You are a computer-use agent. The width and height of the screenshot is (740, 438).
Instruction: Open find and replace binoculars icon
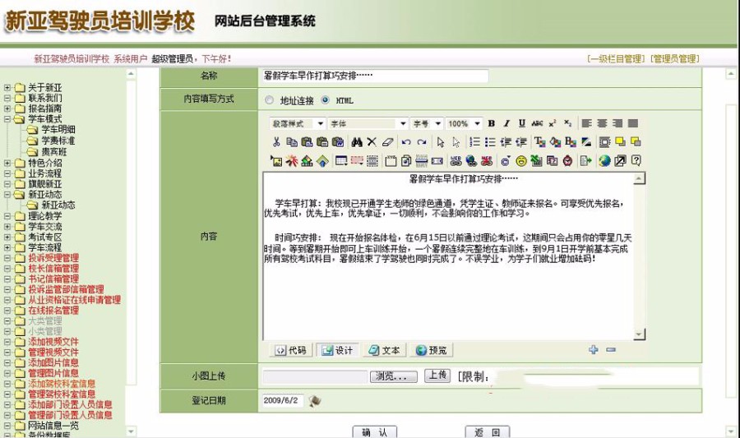(357, 142)
